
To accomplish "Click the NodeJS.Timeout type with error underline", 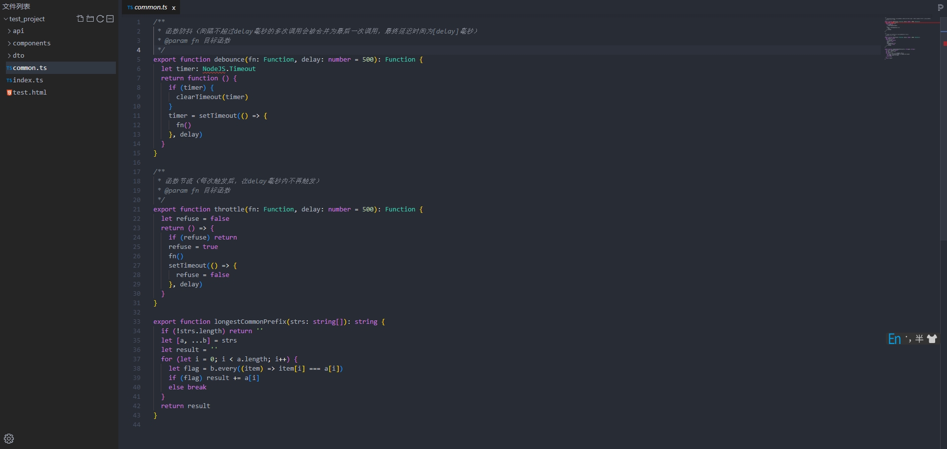I will click(229, 69).
